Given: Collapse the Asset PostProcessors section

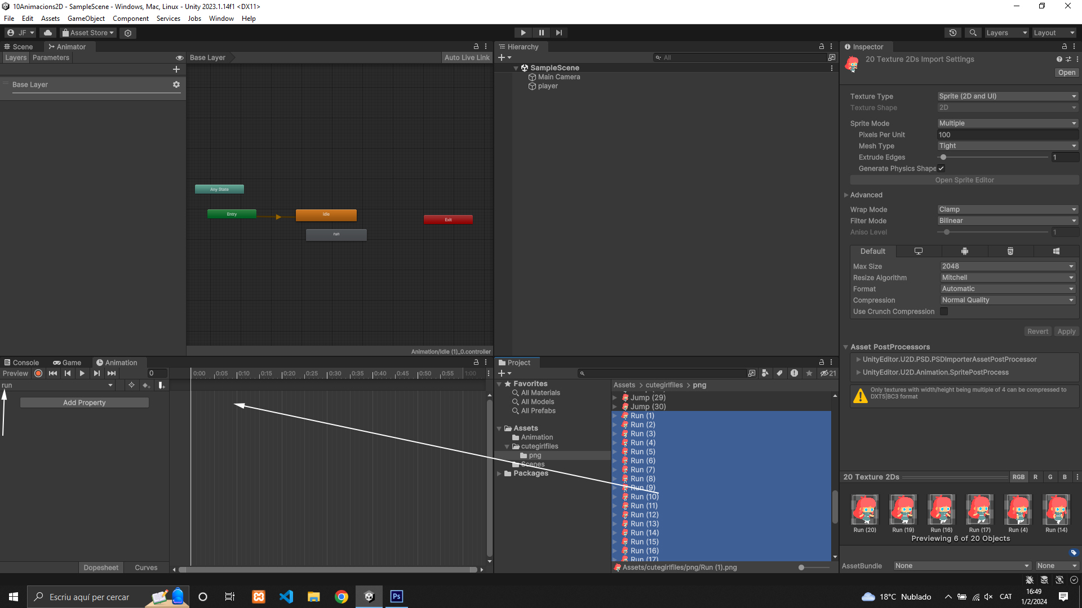Looking at the screenshot, I should pos(845,347).
